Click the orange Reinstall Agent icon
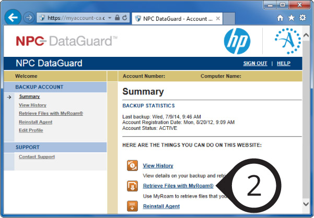Screen dimensions: 314x218 [x=133, y=206]
